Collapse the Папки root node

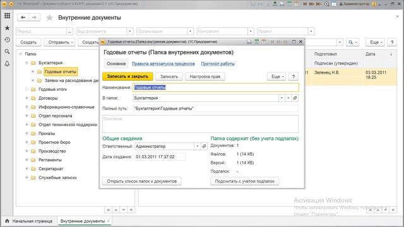pos(21,54)
